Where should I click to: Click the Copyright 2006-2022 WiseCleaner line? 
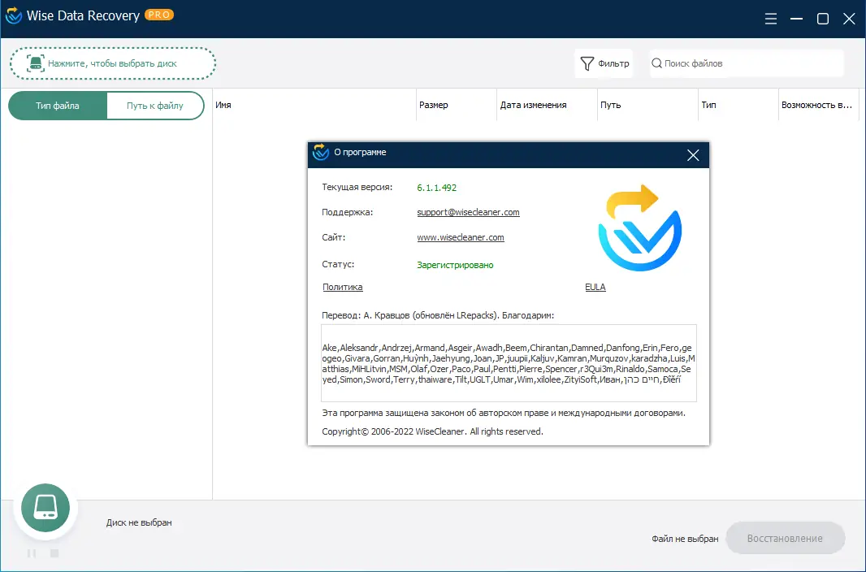pos(432,431)
